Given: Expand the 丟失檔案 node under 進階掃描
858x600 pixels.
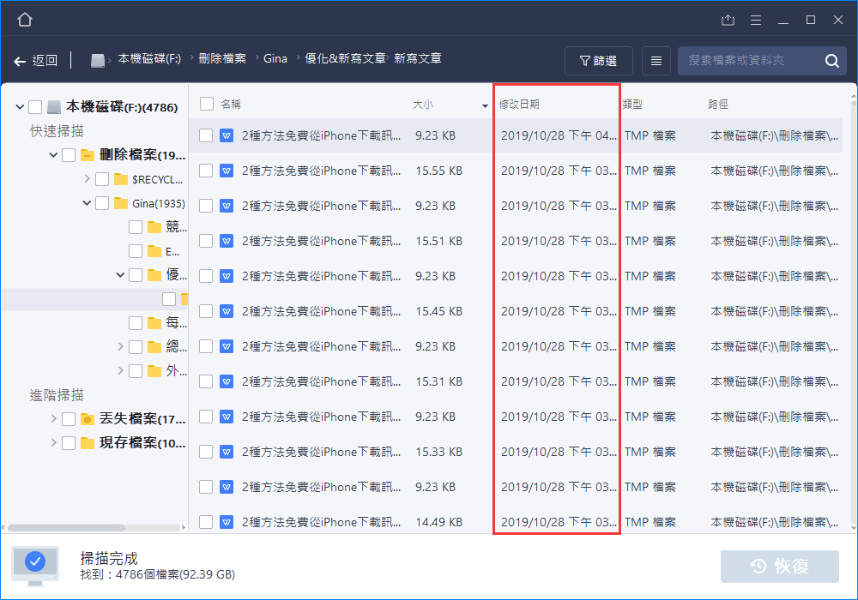Looking at the screenshot, I should pos(52,418).
